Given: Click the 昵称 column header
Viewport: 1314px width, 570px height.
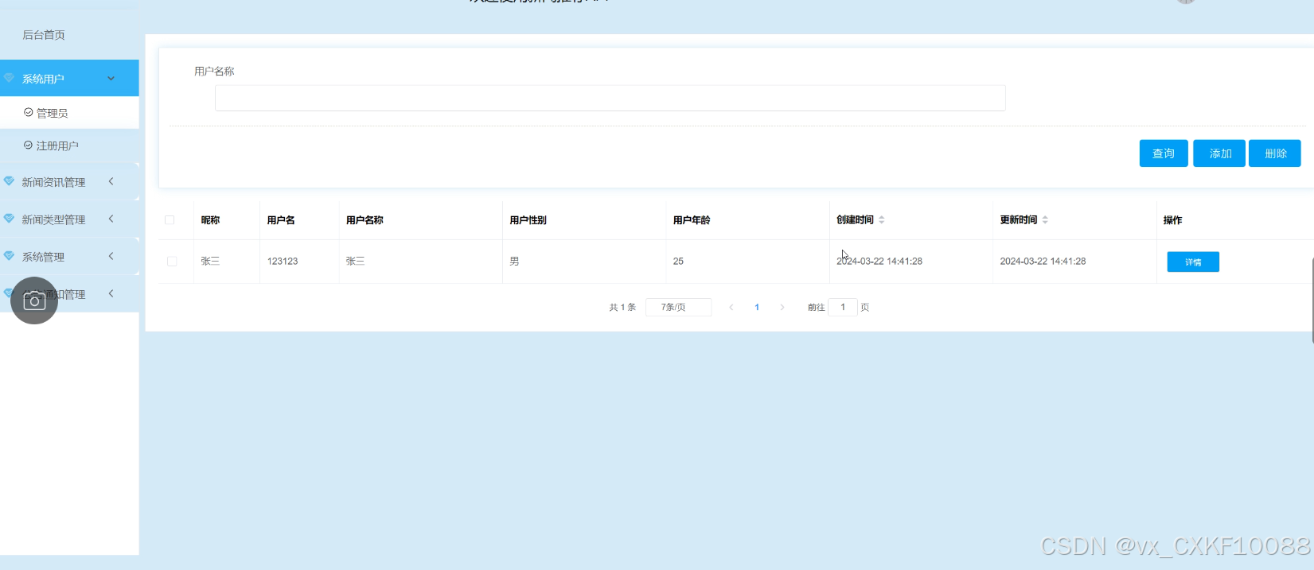Looking at the screenshot, I should click(x=210, y=220).
